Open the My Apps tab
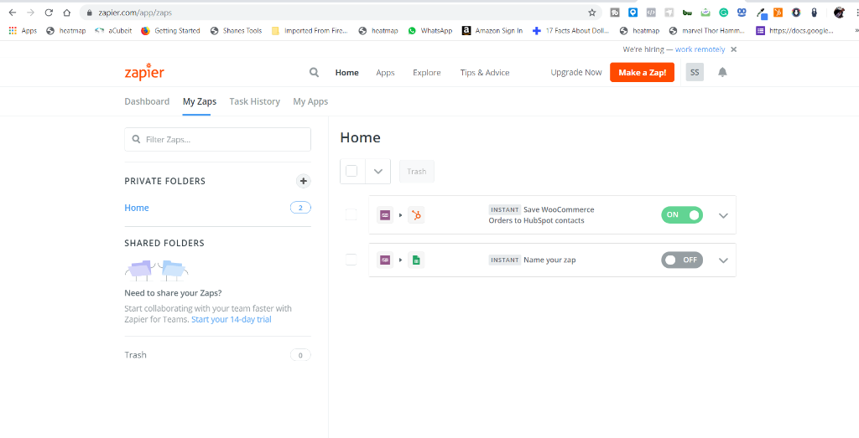Image resolution: width=859 pixels, height=438 pixels. click(310, 101)
